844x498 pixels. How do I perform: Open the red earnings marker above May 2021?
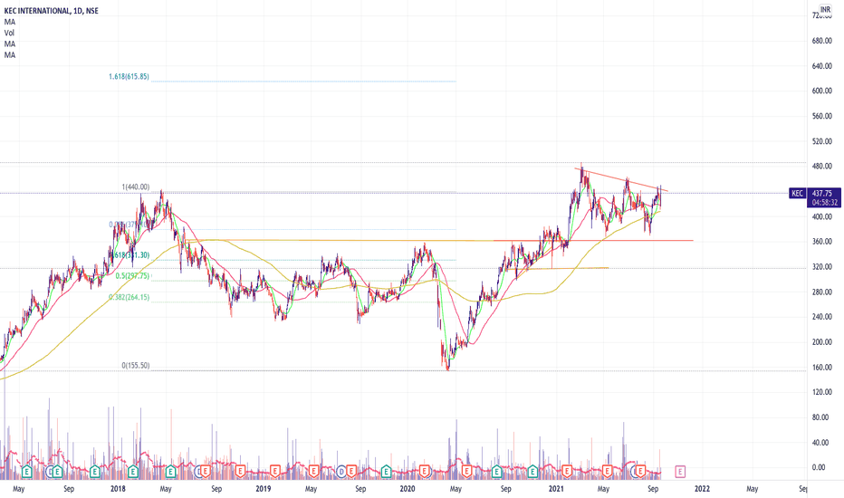coord(607,472)
